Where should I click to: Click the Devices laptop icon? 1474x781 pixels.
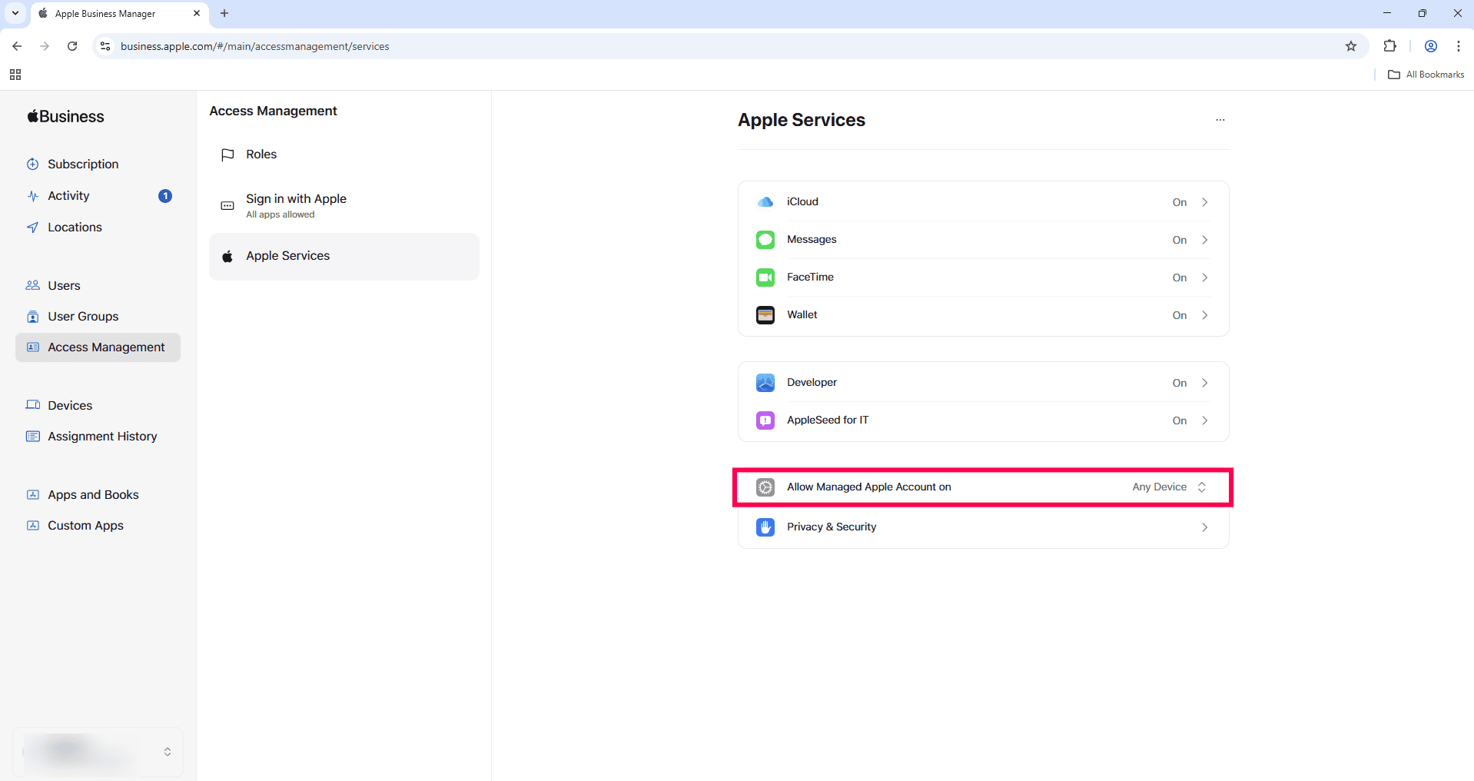click(x=32, y=405)
